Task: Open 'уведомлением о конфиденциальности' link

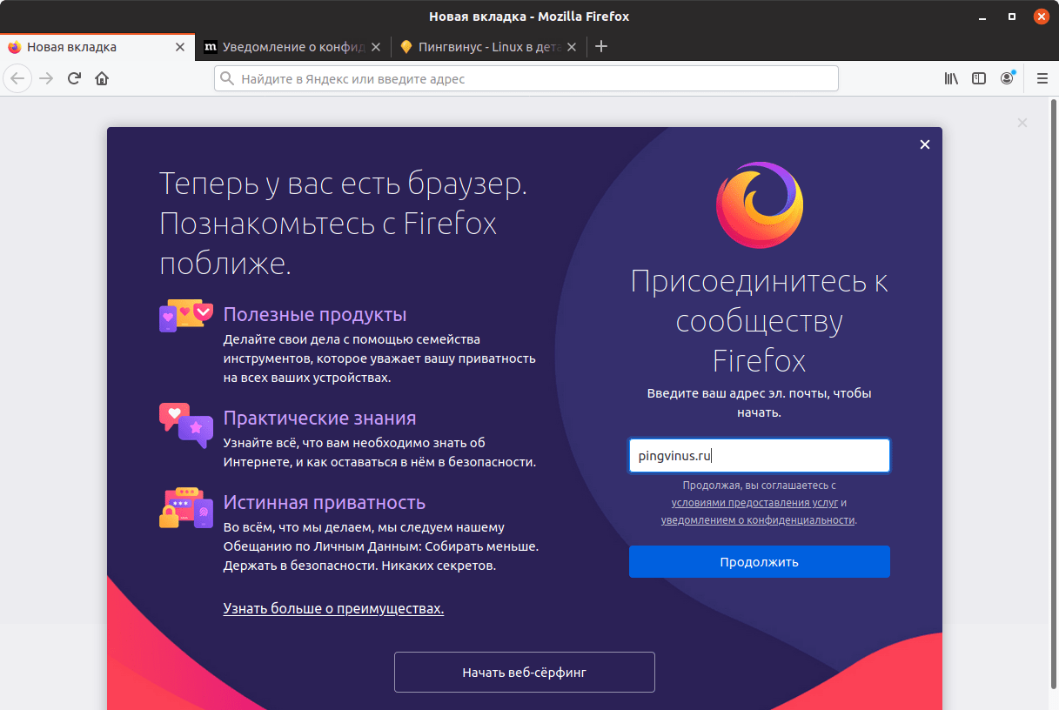Action: pyautogui.click(x=757, y=519)
